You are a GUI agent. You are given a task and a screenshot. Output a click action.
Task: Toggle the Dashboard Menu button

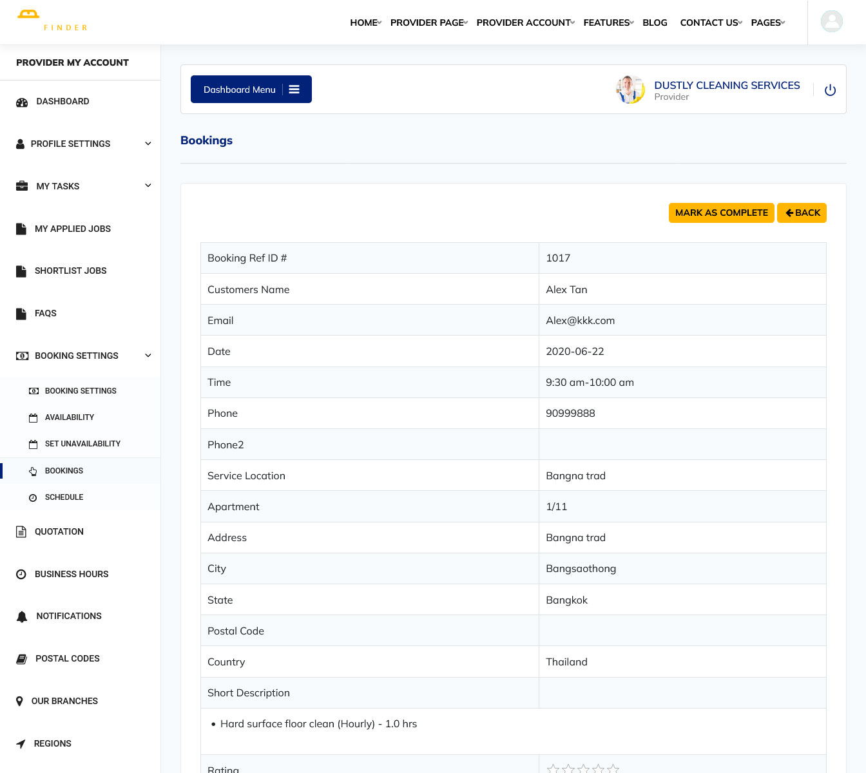[x=251, y=90]
